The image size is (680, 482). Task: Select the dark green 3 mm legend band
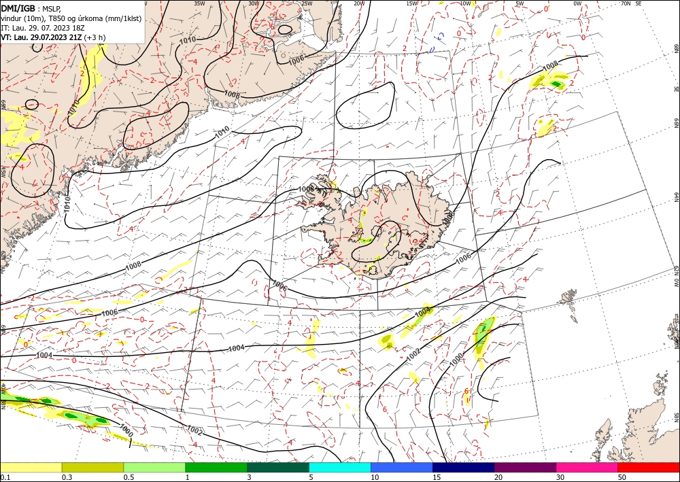(x=278, y=467)
